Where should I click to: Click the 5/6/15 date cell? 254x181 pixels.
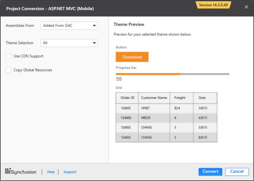[205, 128]
